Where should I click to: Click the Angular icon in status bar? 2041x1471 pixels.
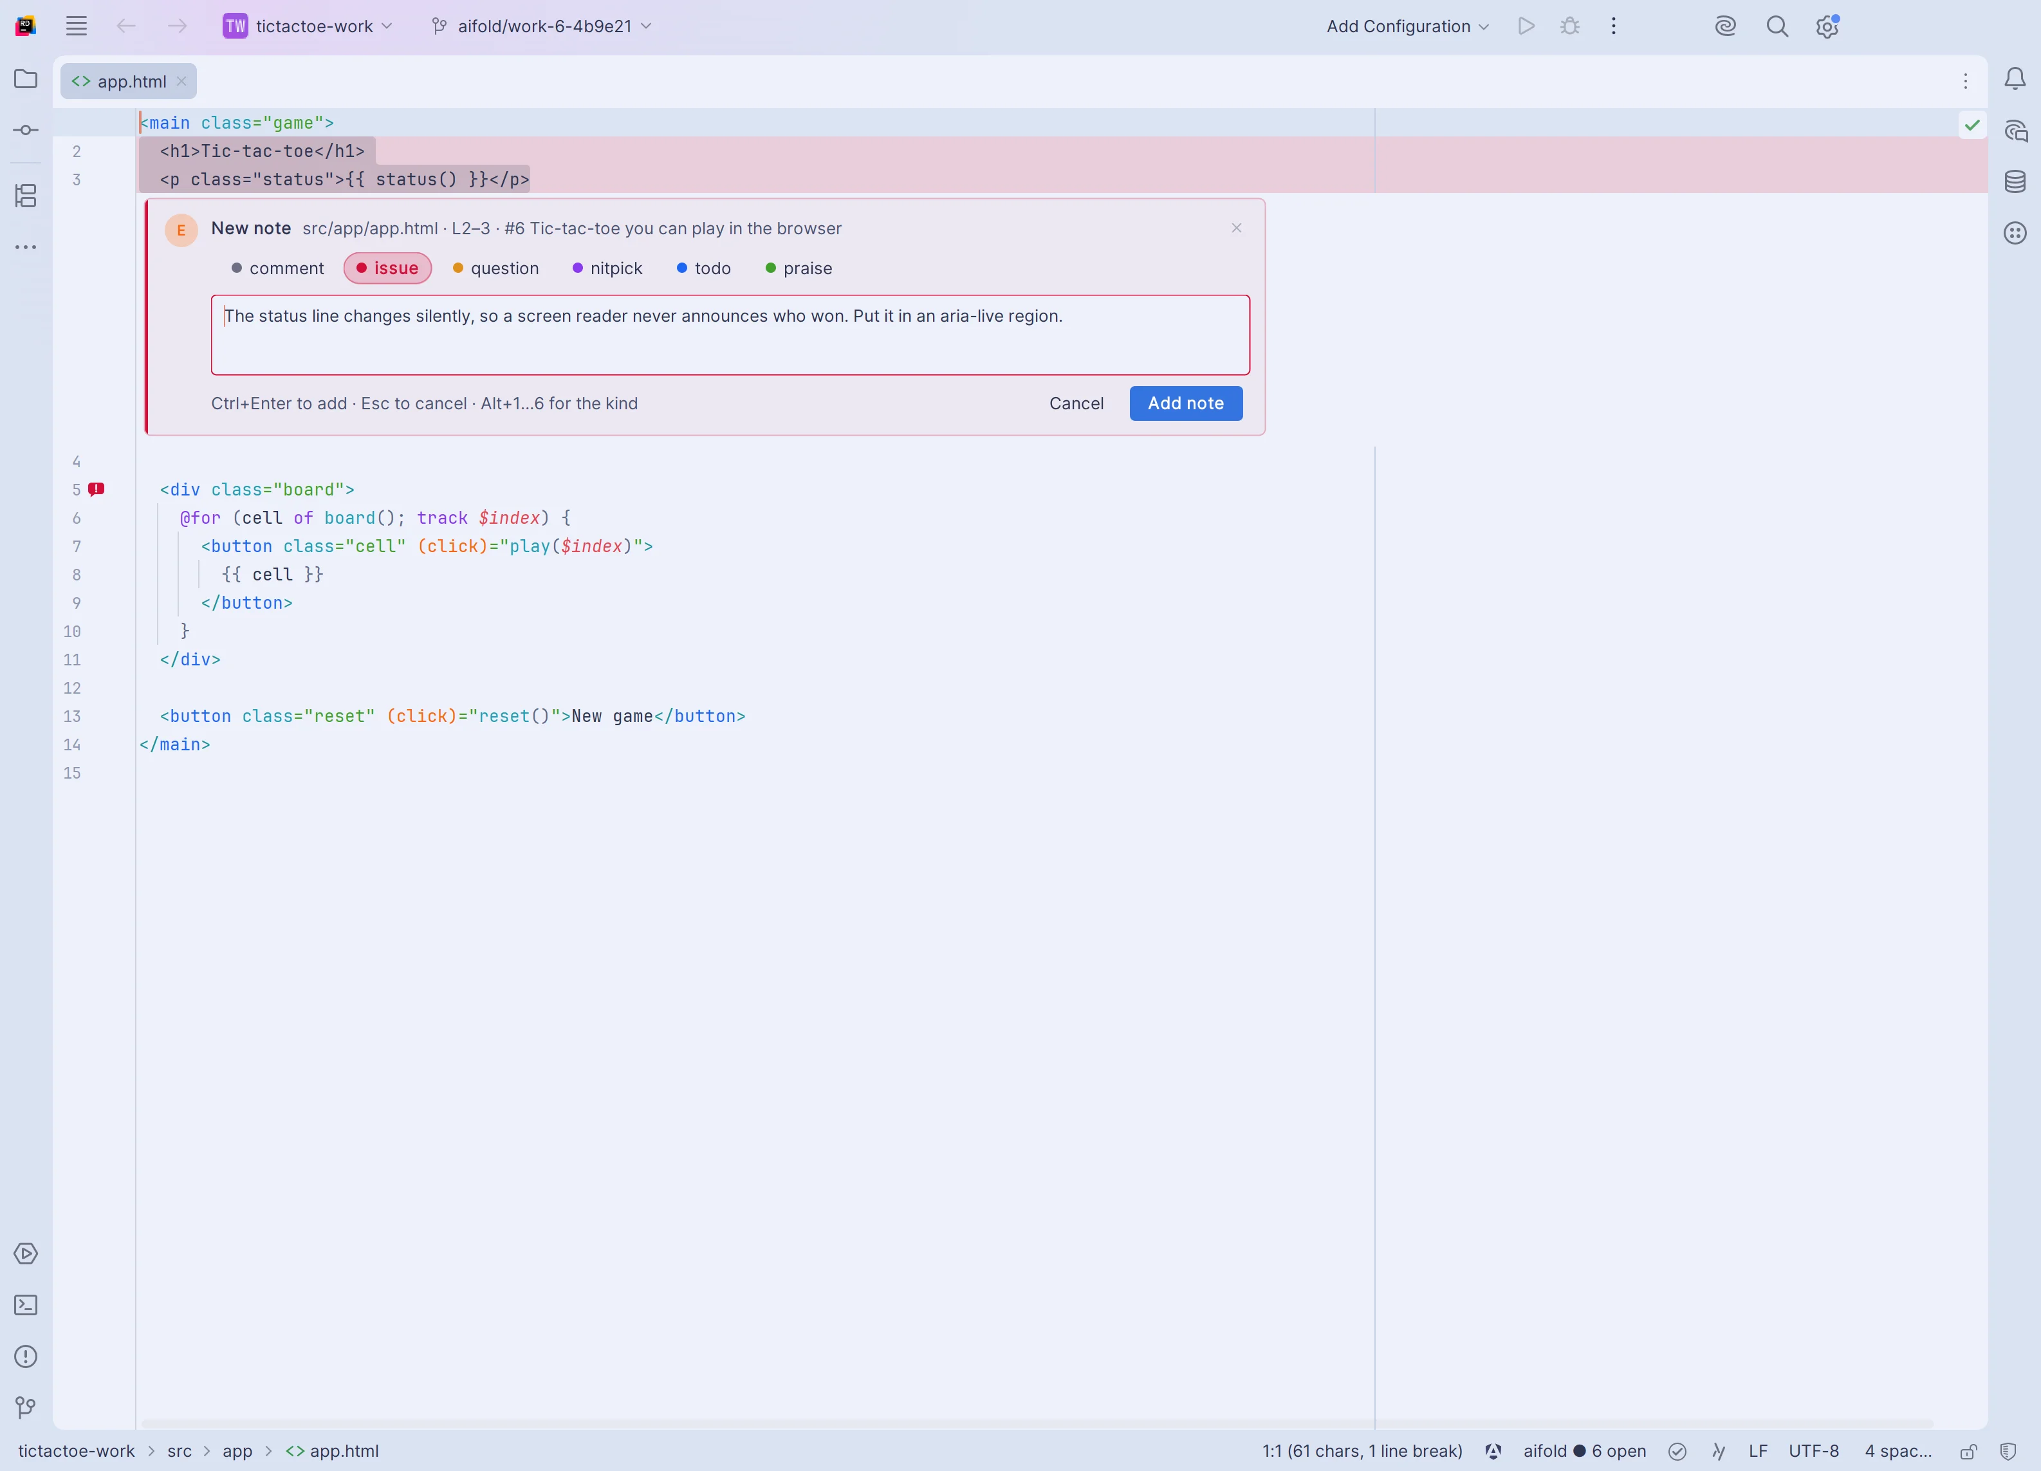click(1493, 1450)
